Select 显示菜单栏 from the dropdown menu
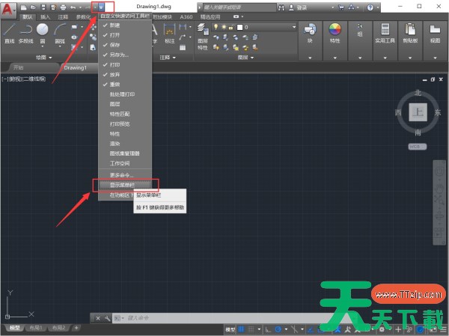 tap(123, 184)
